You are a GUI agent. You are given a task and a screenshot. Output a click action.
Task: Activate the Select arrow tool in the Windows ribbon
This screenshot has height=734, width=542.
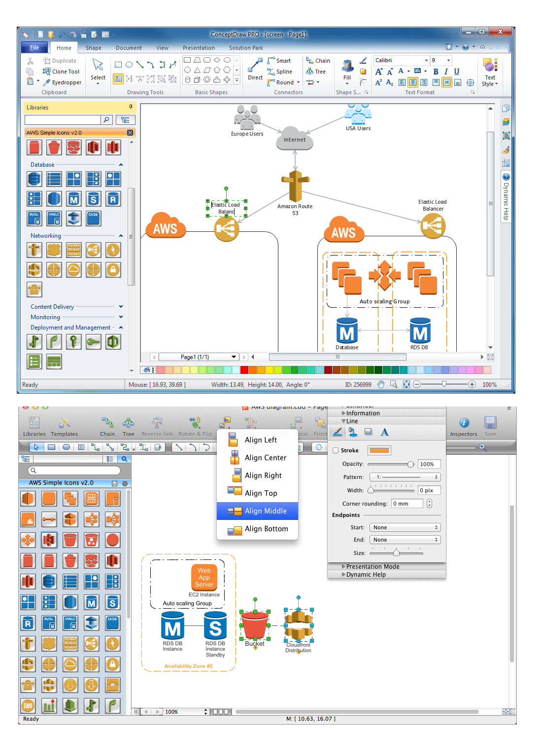click(x=98, y=71)
